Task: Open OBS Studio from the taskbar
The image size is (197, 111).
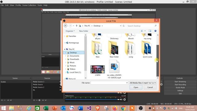Action: pos(141,108)
